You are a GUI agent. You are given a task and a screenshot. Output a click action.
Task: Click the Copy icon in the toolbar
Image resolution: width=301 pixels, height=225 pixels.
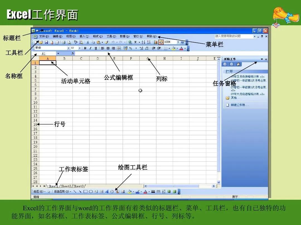coord(93,42)
